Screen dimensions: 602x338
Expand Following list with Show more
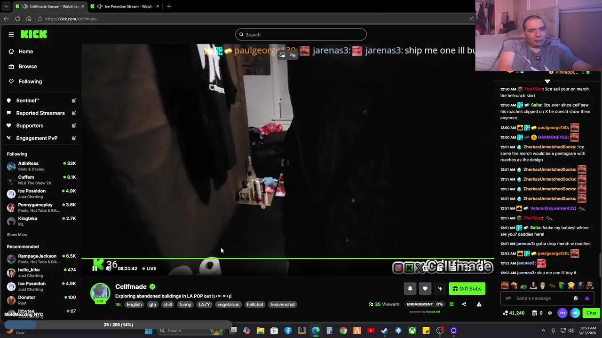tap(17, 235)
